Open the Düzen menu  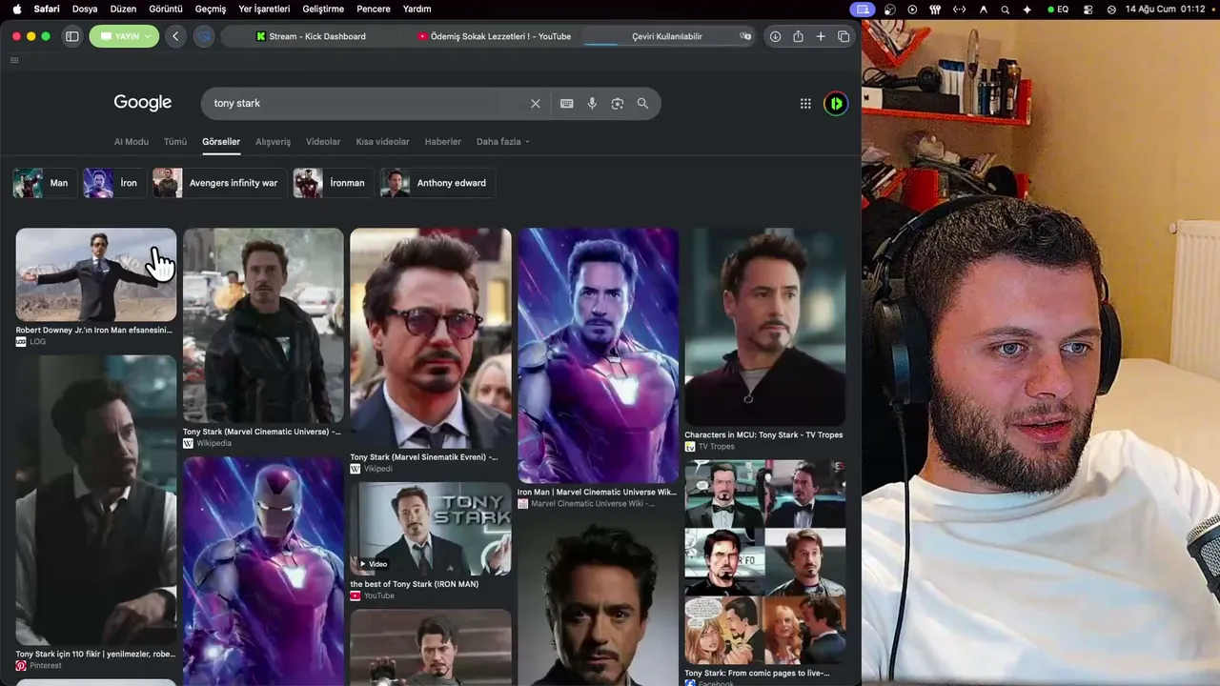pos(123,9)
